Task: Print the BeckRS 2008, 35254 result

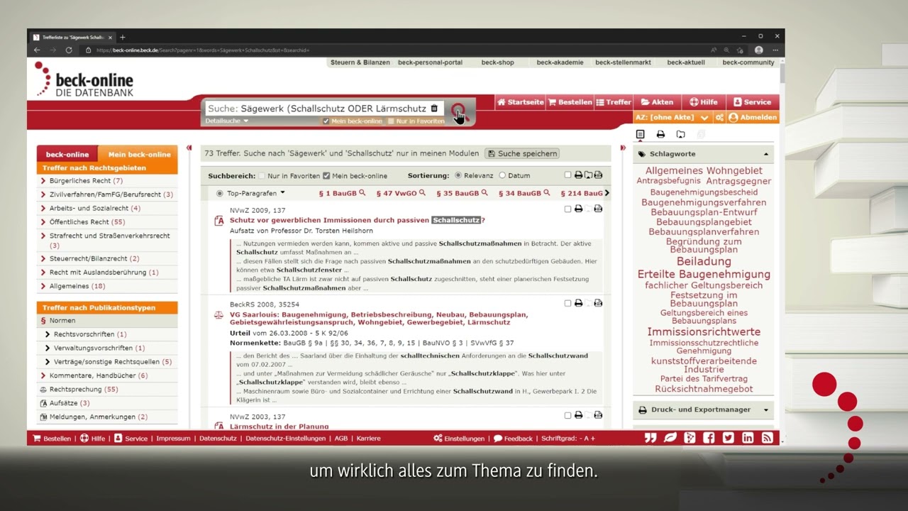Action: coord(578,303)
